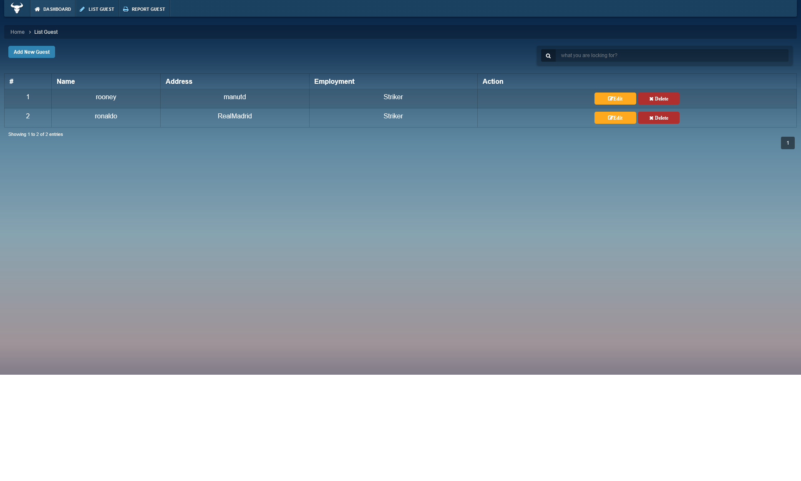The width and height of the screenshot is (801, 481).
Task: Sort by the Address column header
Action: point(179,82)
